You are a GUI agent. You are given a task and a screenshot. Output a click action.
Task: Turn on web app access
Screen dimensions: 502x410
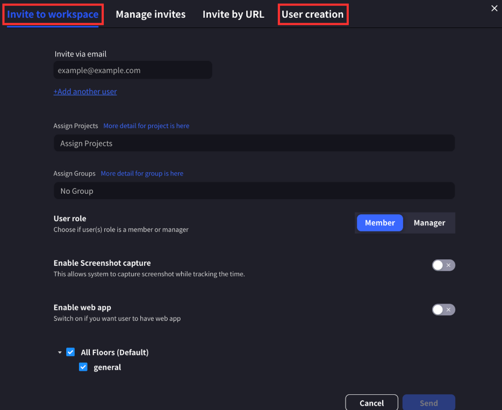[x=443, y=309]
